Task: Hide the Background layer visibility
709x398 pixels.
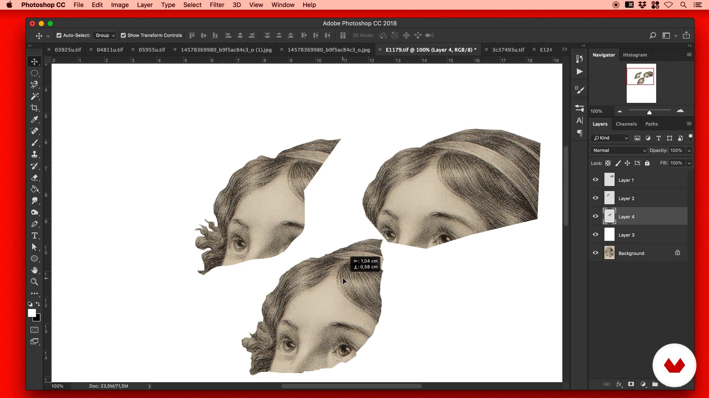Action: coord(595,253)
